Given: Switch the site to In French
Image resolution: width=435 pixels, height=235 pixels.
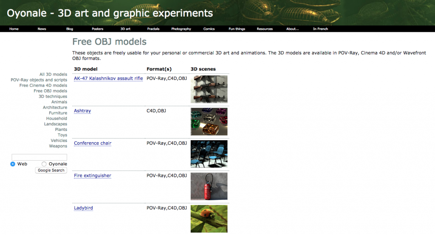Looking at the screenshot, I should [320, 29].
